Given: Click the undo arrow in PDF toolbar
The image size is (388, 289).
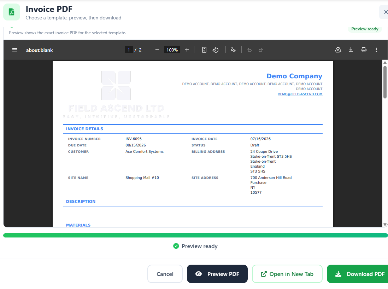Looking at the screenshot, I should (x=249, y=50).
